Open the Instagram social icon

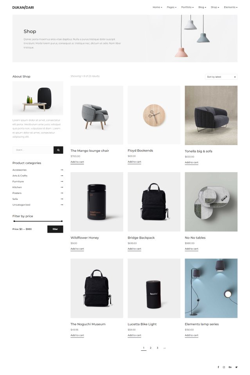pyautogui.click(x=224, y=367)
